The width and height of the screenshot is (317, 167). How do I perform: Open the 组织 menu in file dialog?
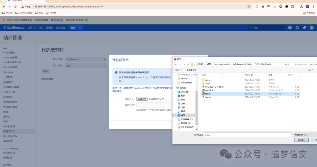[x=178, y=70]
